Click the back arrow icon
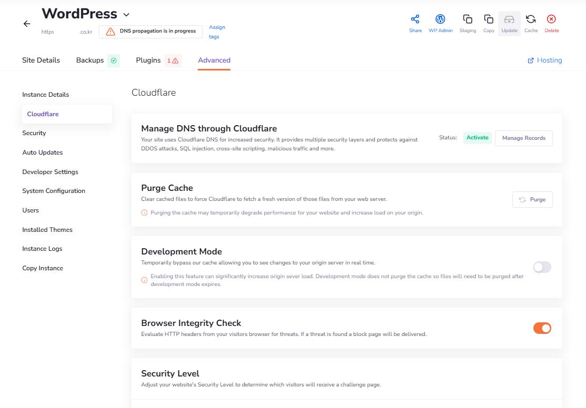586x408 pixels. pyautogui.click(x=27, y=24)
